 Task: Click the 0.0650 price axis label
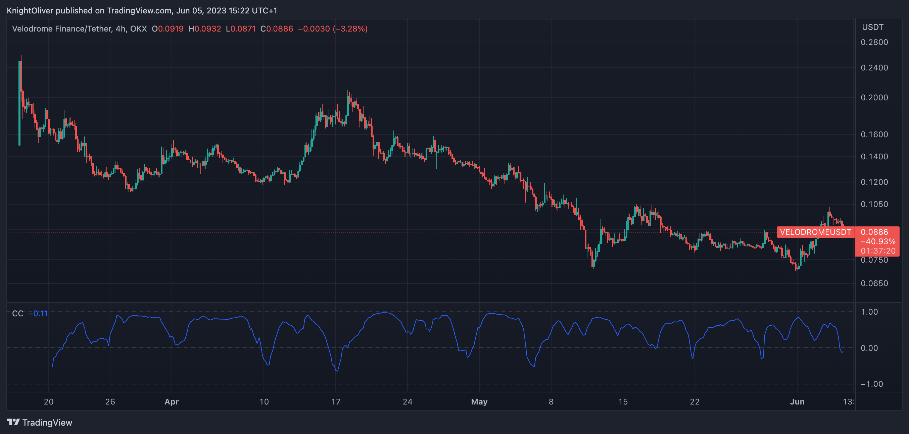pos(874,283)
